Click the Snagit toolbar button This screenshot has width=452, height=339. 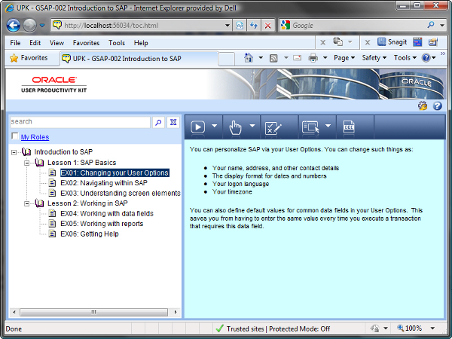(x=392, y=42)
